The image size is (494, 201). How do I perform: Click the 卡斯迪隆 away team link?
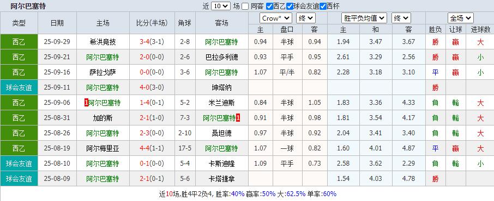click(221, 164)
